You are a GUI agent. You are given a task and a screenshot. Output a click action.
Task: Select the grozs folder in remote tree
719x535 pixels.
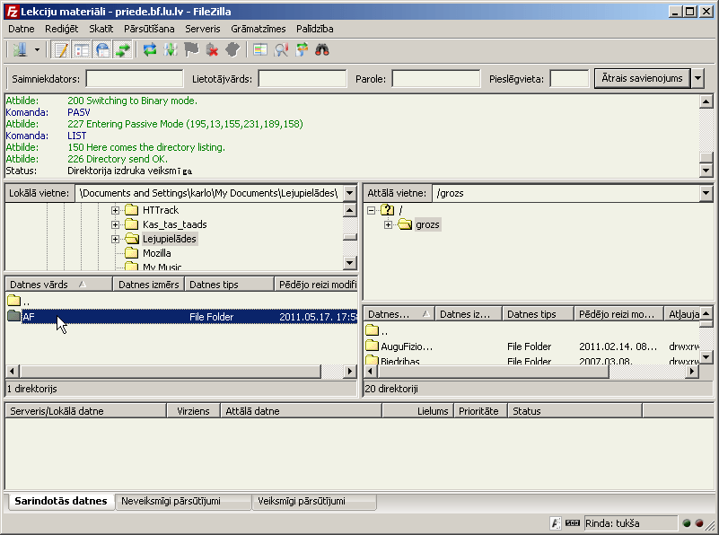[x=427, y=224]
